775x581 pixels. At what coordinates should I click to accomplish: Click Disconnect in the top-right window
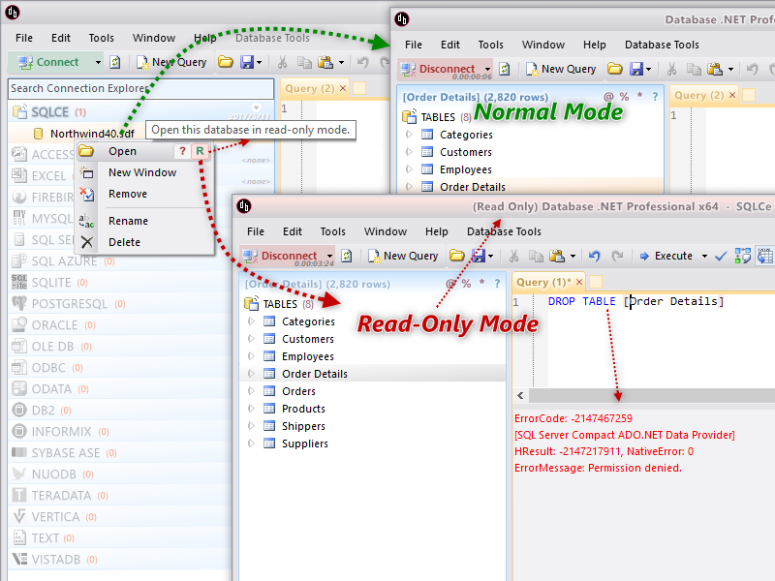pyautogui.click(x=439, y=69)
